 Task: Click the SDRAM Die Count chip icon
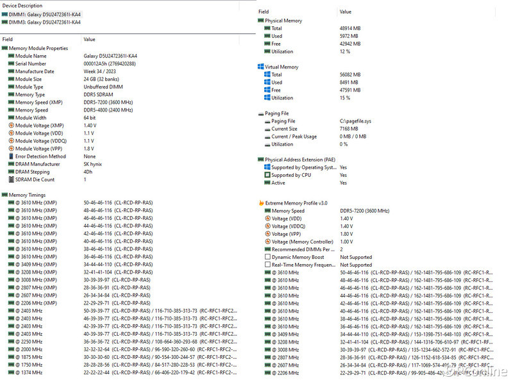point(11,179)
